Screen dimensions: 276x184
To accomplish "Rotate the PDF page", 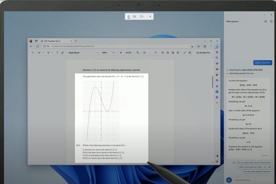I will pyautogui.click(x=138, y=53).
